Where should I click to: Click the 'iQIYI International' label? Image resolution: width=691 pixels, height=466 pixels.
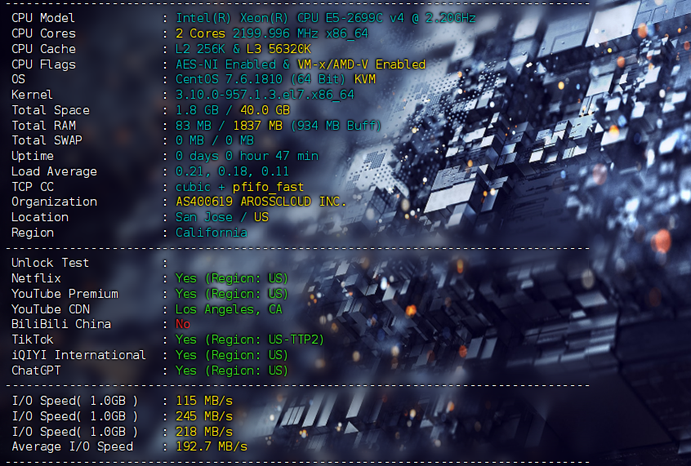[79, 355]
